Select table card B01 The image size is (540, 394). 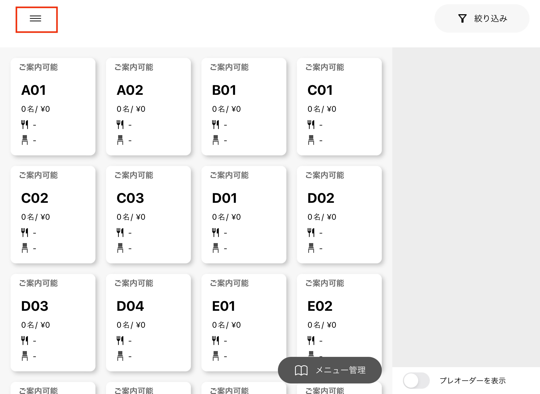pos(244,106)
